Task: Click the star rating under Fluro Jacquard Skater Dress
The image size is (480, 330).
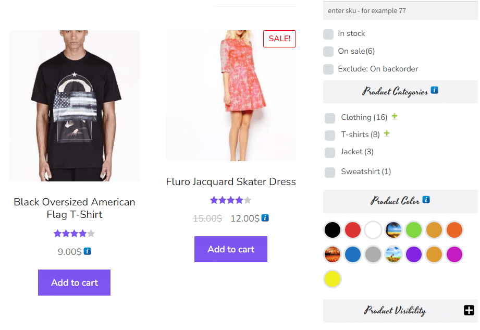Action: [231, 200]
